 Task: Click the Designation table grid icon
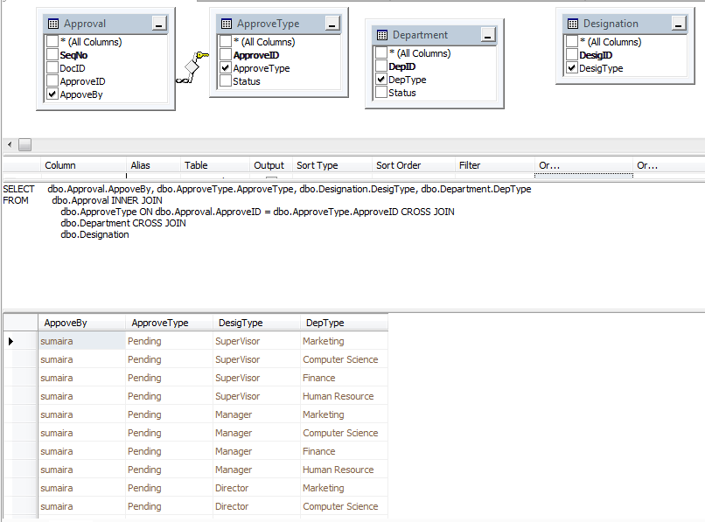click(x=573, y=24)
